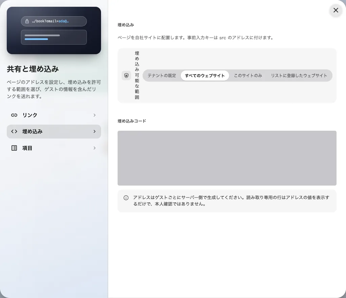Choose テナントの既定 embed scope
This screenshot has height=298, width=346.
tap(162, 76)
